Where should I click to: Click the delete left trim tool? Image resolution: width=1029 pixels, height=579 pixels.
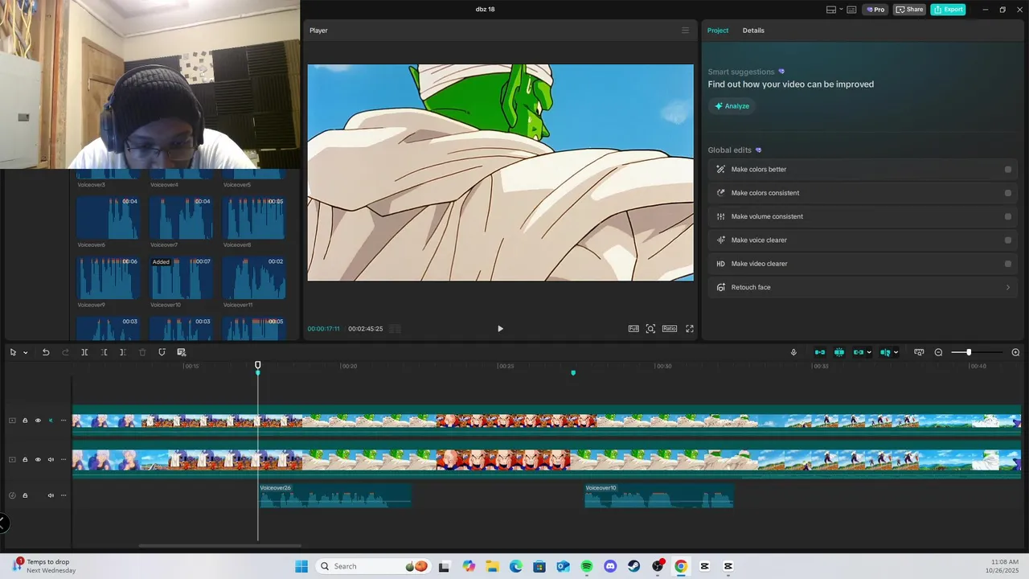point(104,352)
